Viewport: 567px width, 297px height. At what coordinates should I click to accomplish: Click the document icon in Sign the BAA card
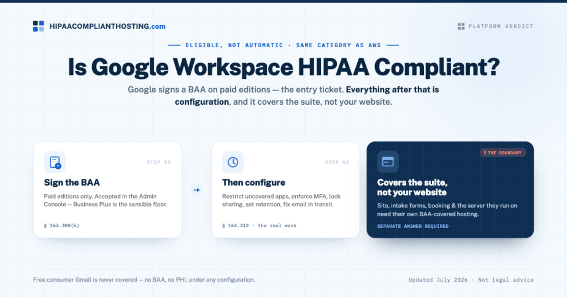[x=55, y=162]
